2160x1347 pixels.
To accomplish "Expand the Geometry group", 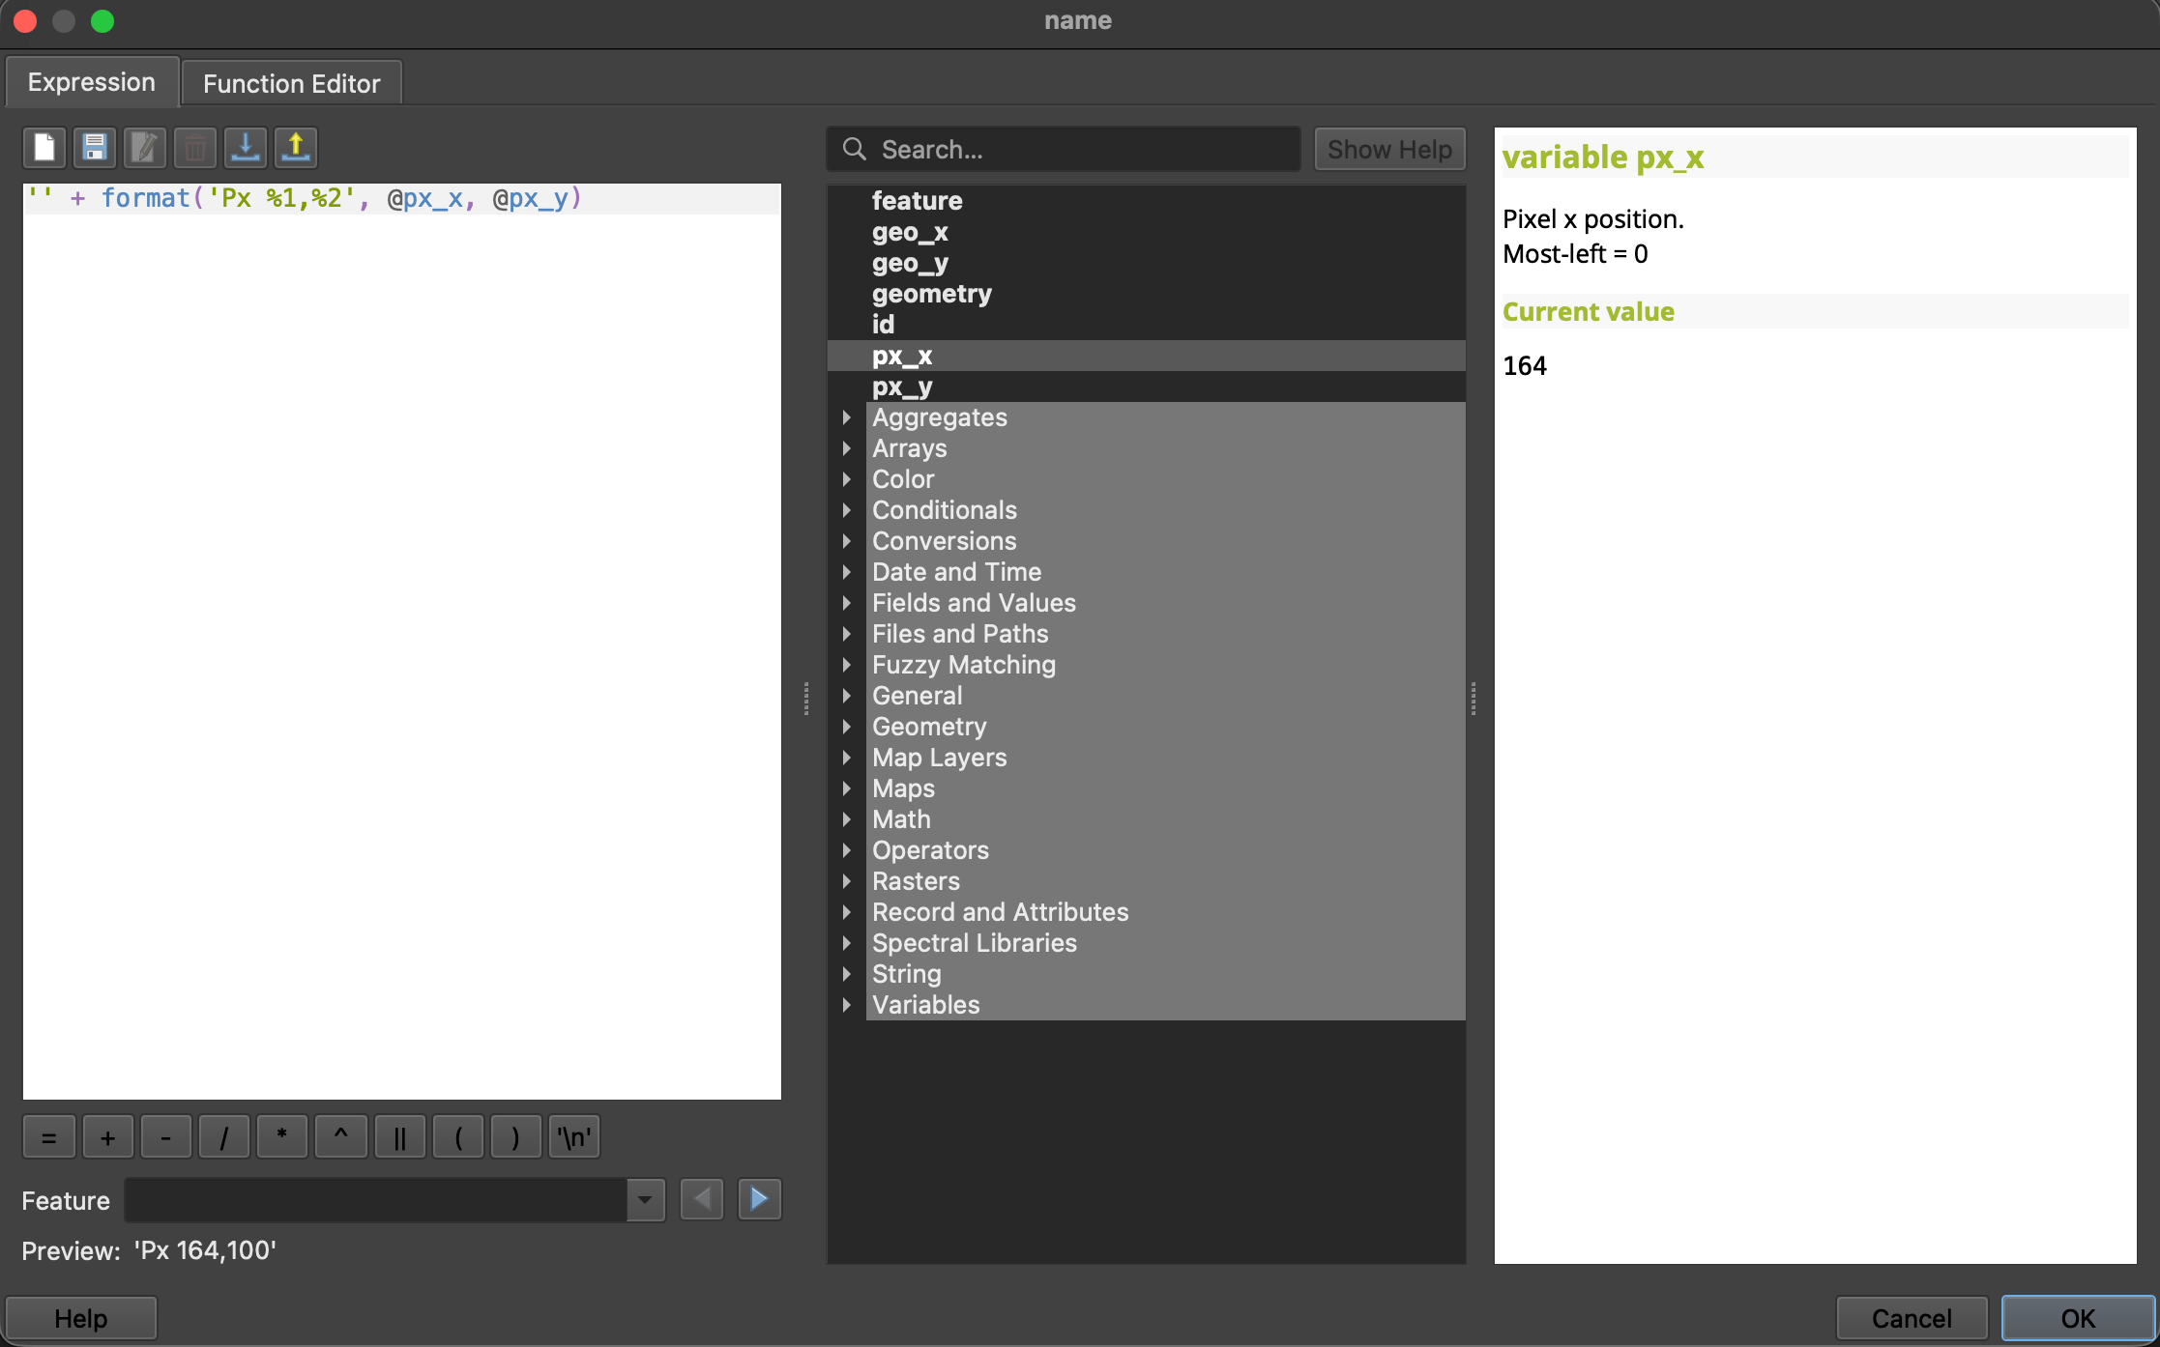I will click(x=847, y=727).
